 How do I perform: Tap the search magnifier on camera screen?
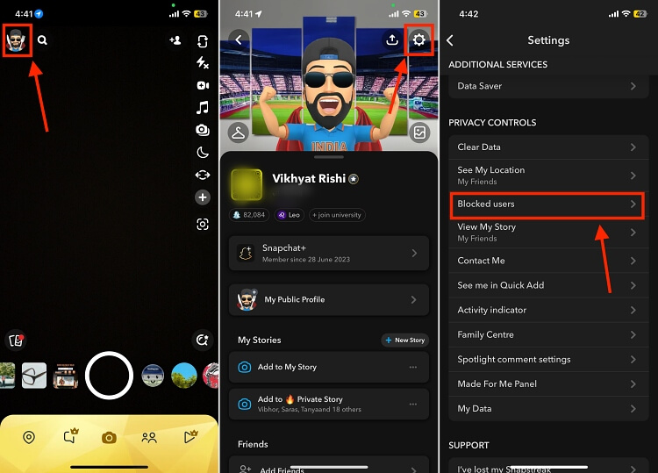click(x=42, y=40)
